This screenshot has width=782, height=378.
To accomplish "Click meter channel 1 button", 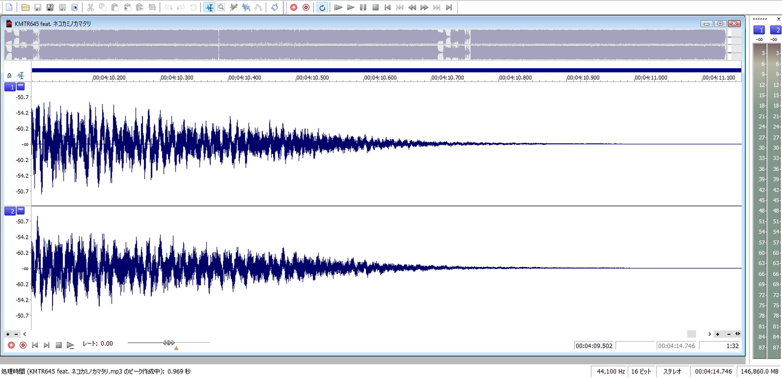I will (759, 30).
